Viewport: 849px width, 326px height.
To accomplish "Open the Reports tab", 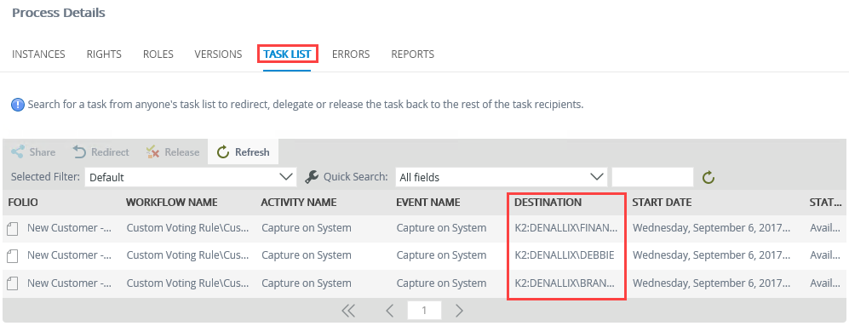I will pyautogui.click(x=413, y=54).
